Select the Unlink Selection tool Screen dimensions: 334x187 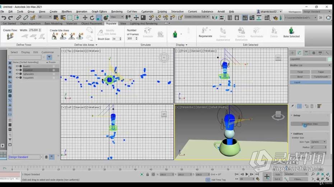coord(26,18)
